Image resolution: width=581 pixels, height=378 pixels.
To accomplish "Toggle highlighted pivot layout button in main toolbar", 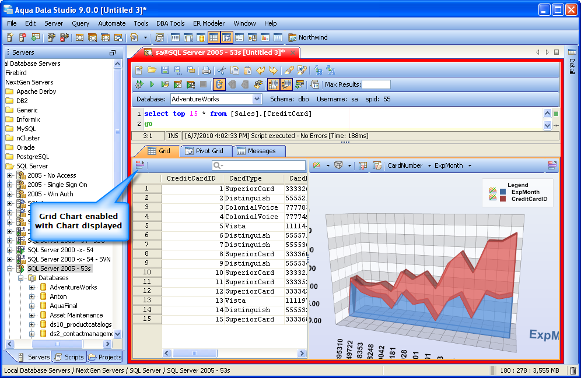I will pos(226,37).
